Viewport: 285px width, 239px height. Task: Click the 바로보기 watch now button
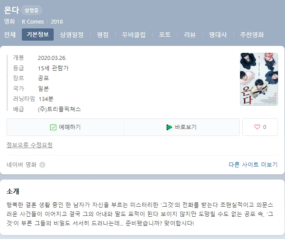pos(182,127)
